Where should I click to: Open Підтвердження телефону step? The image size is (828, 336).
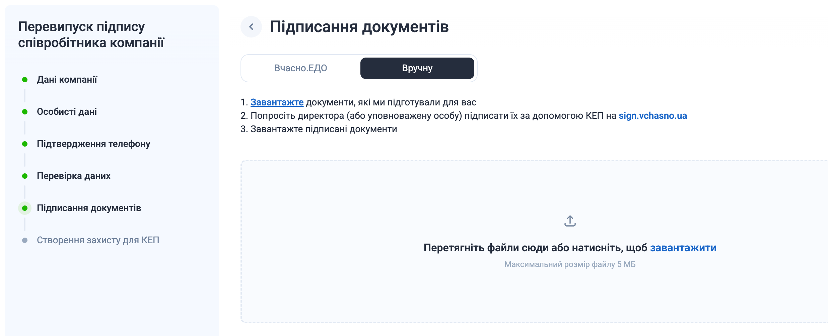click(x=93, y=144)
